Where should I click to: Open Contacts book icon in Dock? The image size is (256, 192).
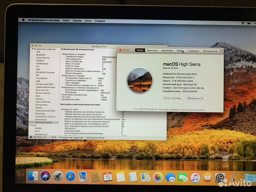(95, 177)
